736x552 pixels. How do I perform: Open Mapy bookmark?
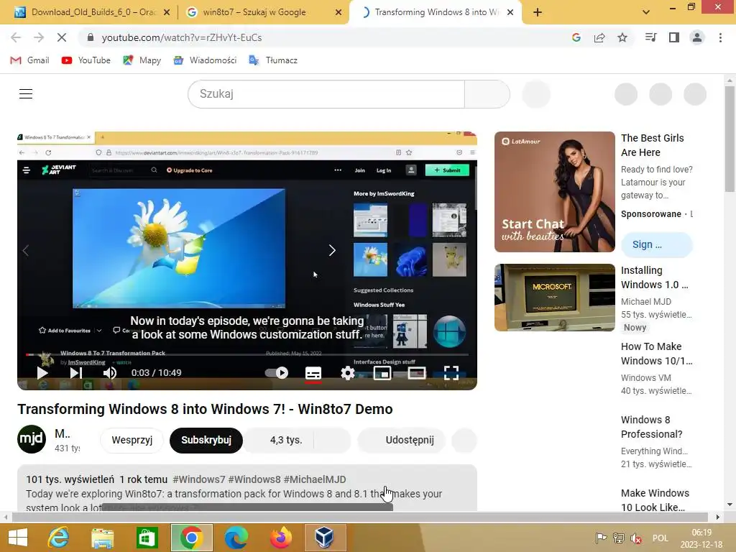tap(142, 60)
